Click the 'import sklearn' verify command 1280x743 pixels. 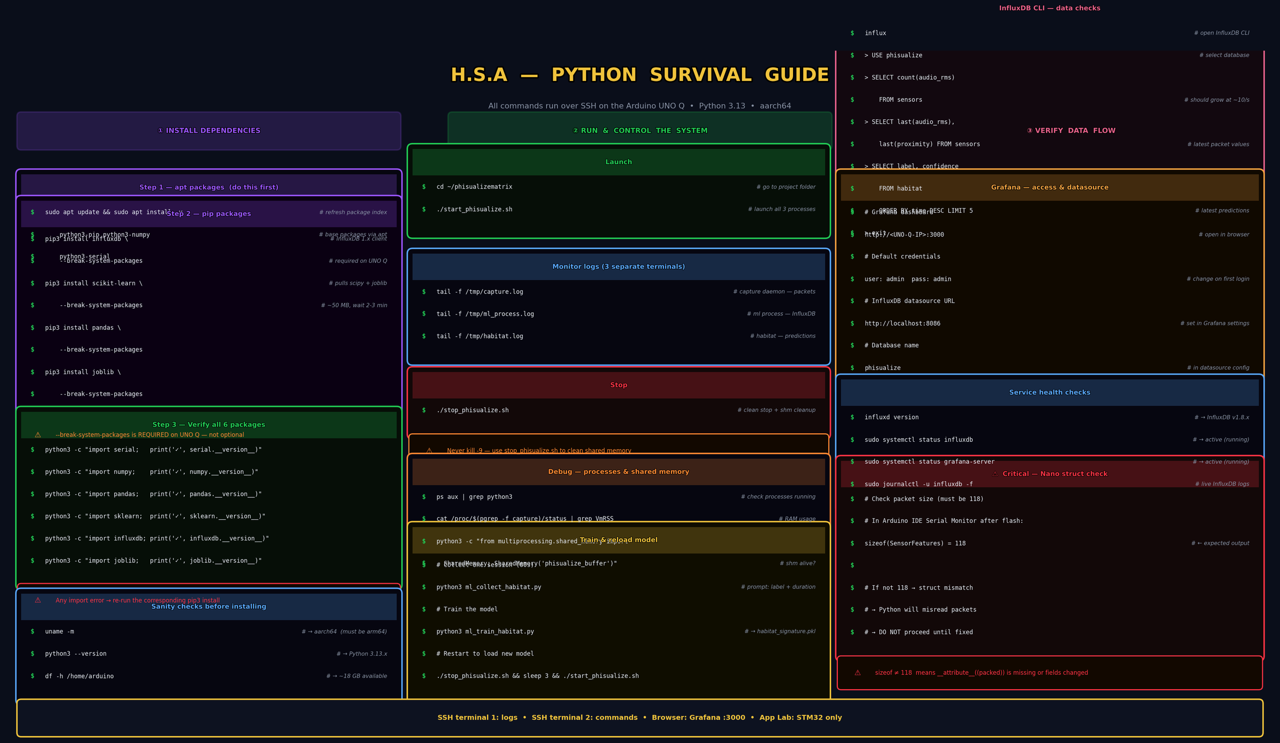point(155,516)
